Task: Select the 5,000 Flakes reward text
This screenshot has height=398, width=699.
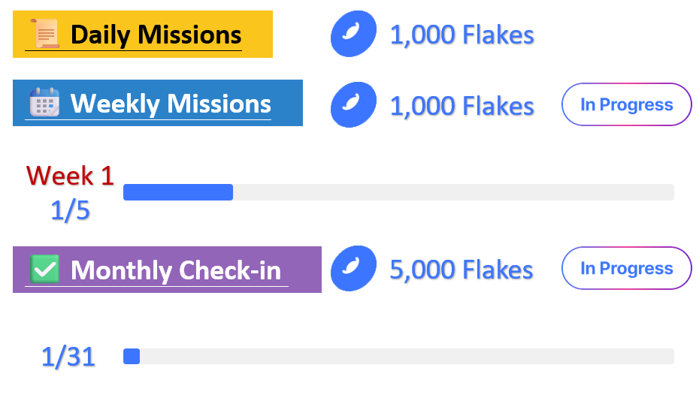Action: click(461, 269)
